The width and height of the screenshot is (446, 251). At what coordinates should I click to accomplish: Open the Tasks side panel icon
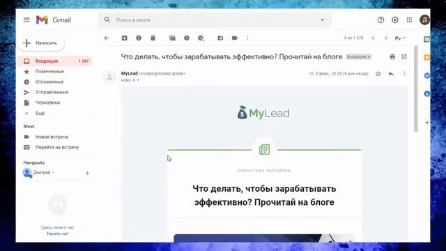coord(426,76)
